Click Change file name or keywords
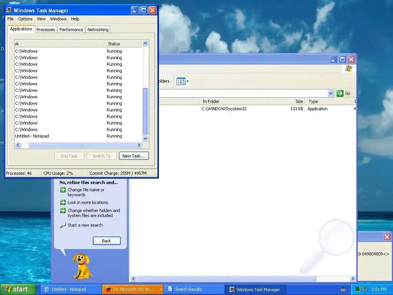 (x=86, y=192)
